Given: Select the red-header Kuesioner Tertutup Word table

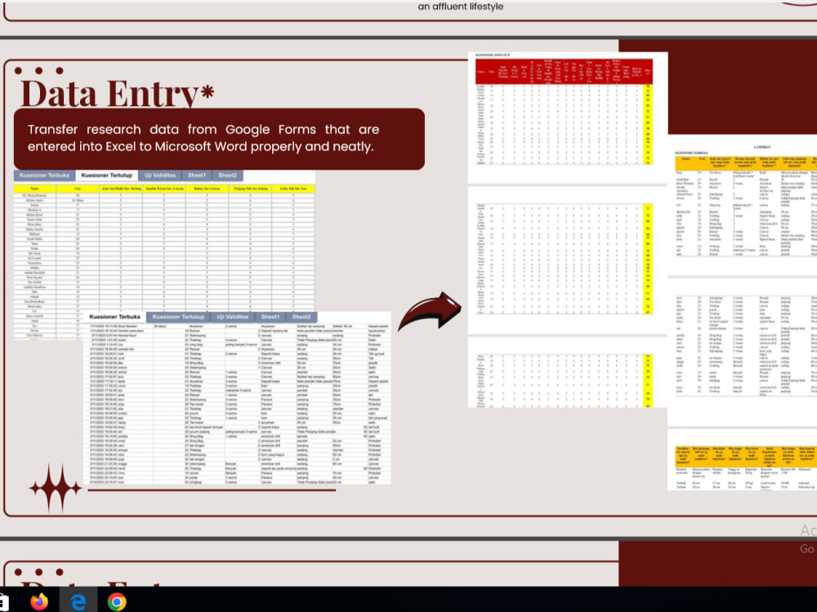Looking at the screenshot, I should 565,113.
